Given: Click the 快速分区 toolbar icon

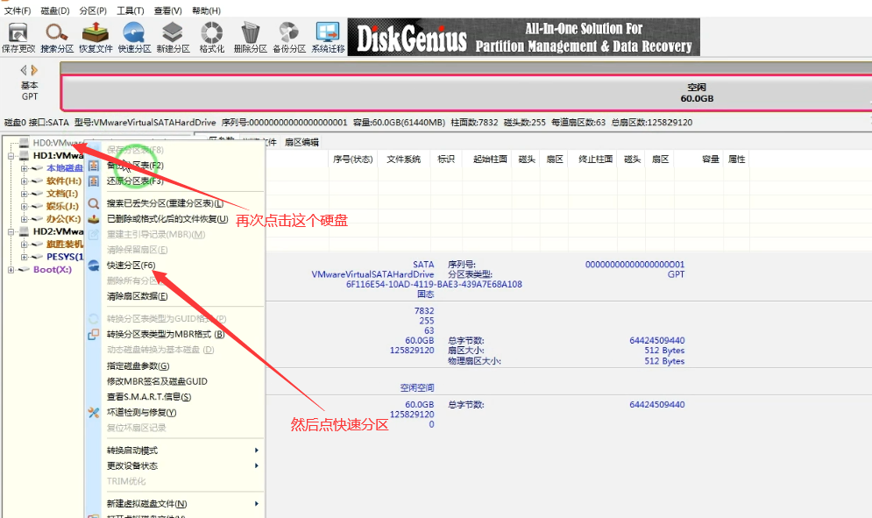Looking at the screenshot, I should (134, 38).
